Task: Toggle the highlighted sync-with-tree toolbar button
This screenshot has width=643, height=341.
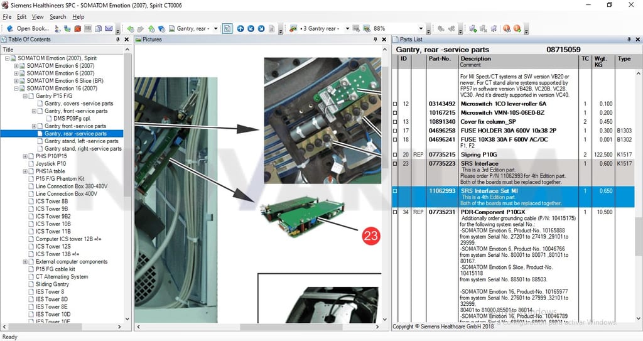Action: point(227,28)
